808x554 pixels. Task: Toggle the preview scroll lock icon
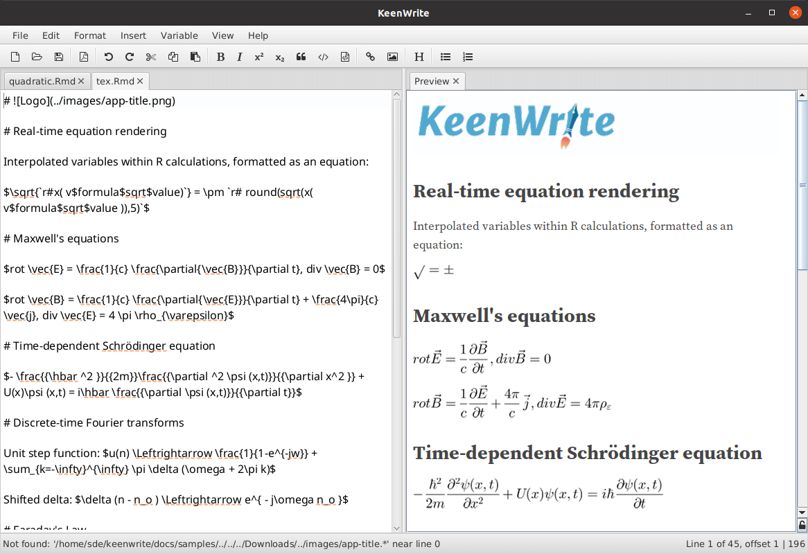point(802,525)
